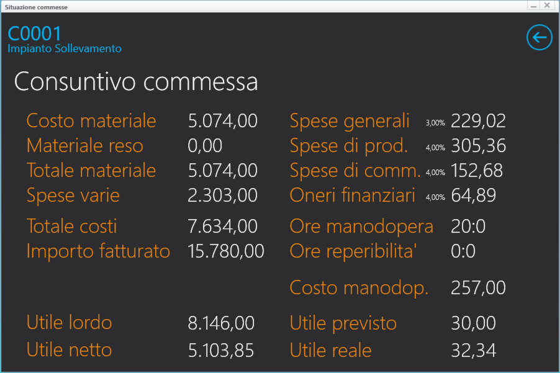Viewport: 560px width, 373px height.
Task: Click the Utile reale value 32,34
Action: tap(474, 351)
